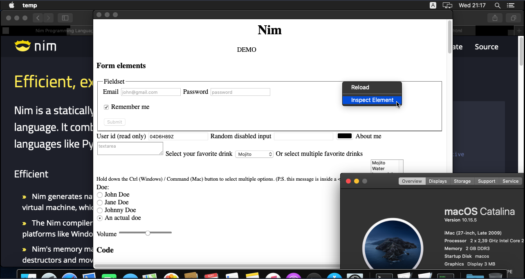Show Safari's tab overview
The height and width of the screenshot is (279, 525).
(x=513, y=18)
